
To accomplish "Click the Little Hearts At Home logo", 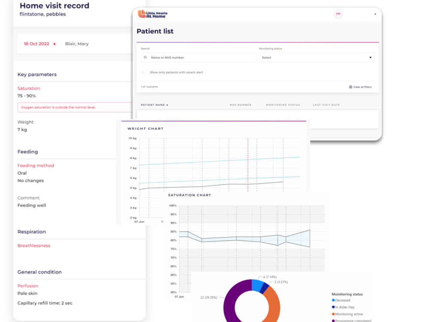I will (152, 14).
